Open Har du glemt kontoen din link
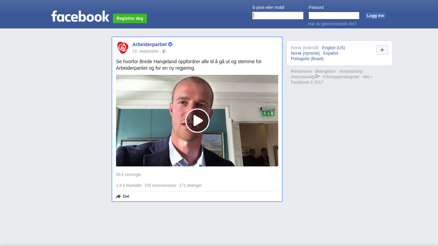438x246 pixels. (332, 24)
